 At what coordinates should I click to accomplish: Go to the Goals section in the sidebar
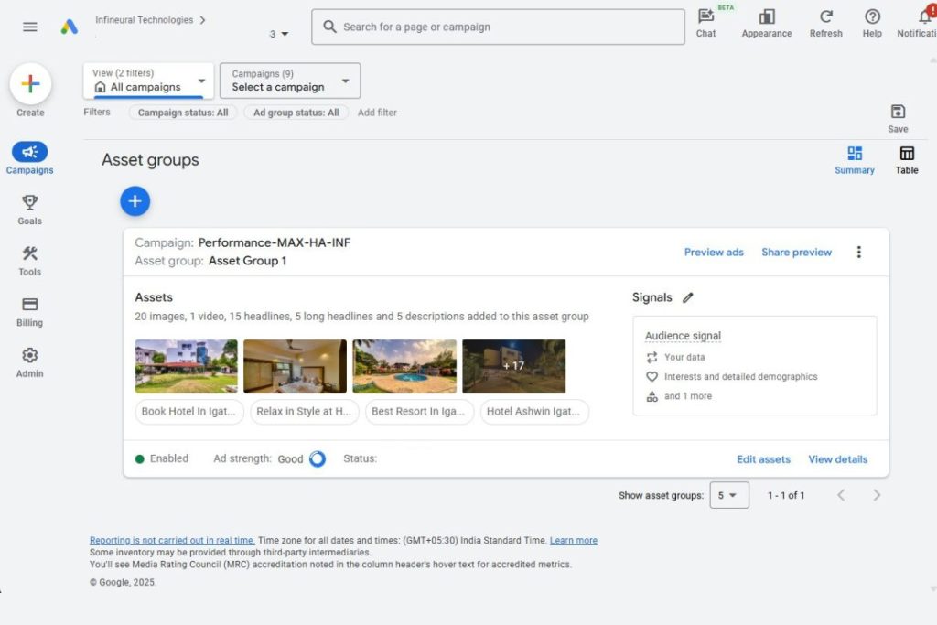(29, 209)
